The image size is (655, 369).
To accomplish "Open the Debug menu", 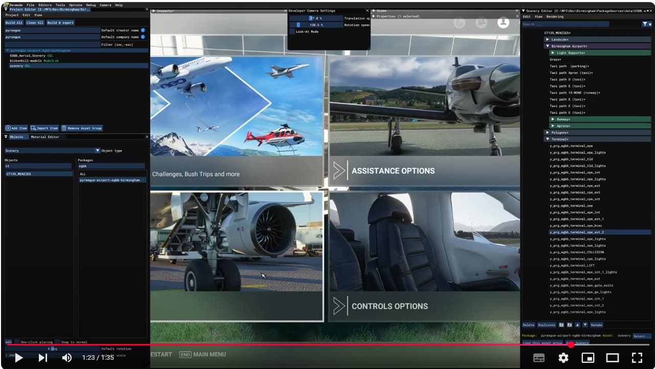I will click(91, 5).
